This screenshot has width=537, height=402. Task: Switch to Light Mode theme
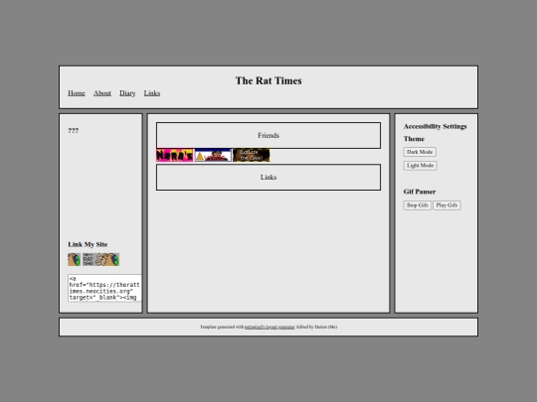[x=420, y=166]
